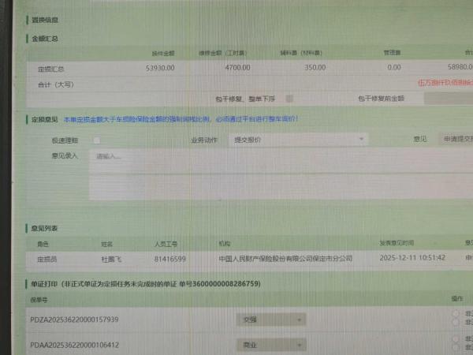Collapse the 定损意见 section header
Image resolution: width=473 pixels, height=355 pixels.
43,119
